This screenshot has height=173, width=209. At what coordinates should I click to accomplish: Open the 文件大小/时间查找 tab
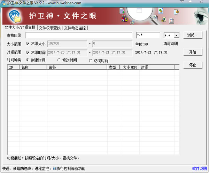click(x=20, y=27)
